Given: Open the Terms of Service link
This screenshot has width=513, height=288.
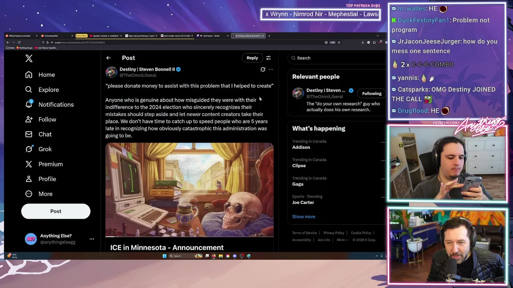Looking at the screenshot, I should (x=304, y=233).
